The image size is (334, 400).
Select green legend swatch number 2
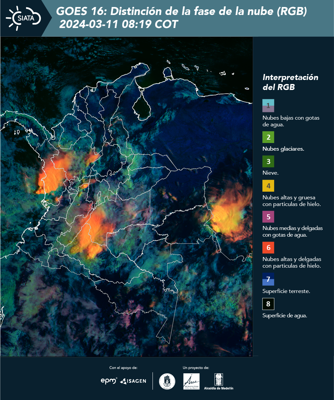(x=268, y=137)
